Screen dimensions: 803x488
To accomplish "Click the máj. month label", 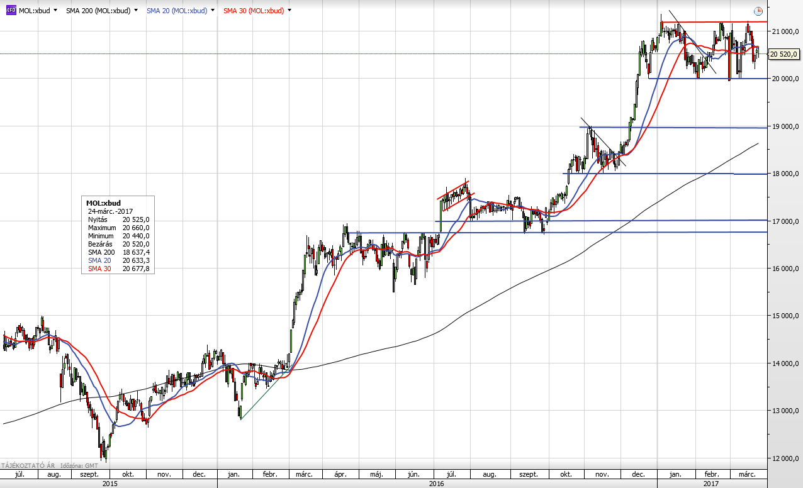I will coord(378,474).
